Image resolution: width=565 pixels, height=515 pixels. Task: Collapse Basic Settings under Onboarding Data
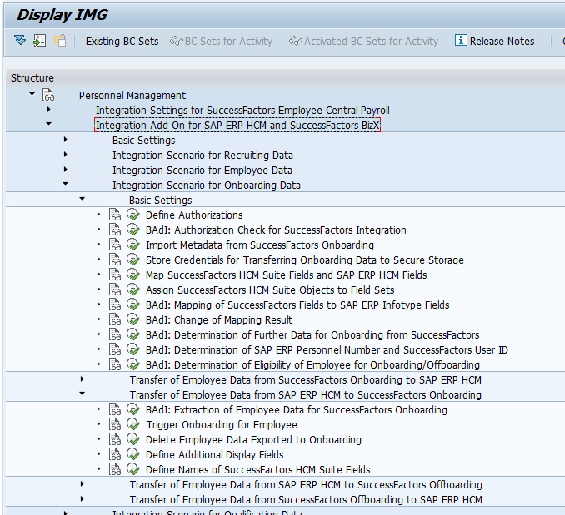[x=82, y=199]
